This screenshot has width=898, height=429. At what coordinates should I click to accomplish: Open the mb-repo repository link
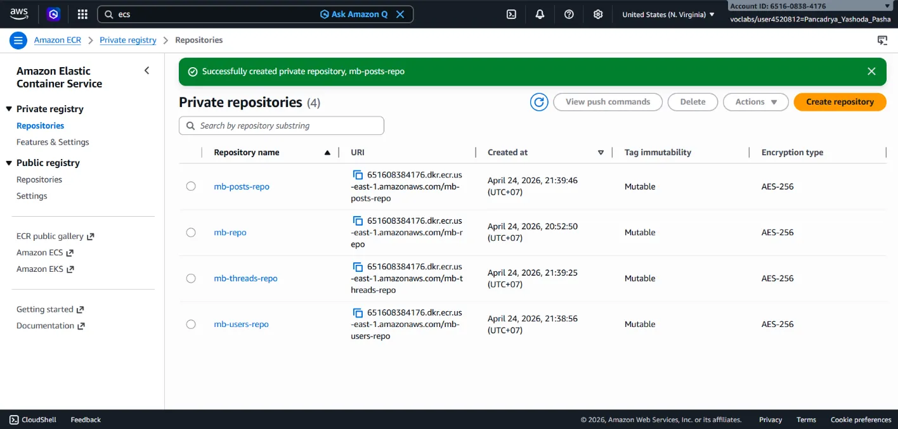click(x=230, y=233)
